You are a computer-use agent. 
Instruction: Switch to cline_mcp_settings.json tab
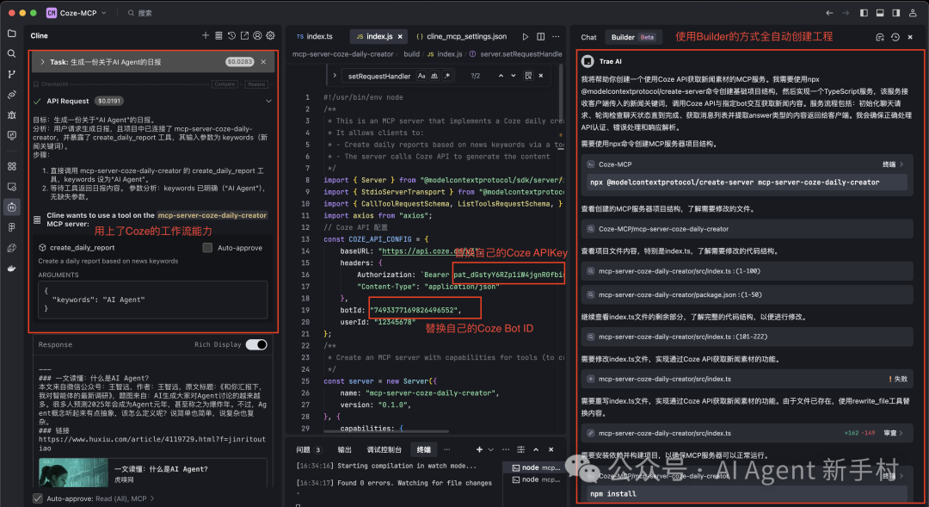pyautogui.click(x=462, y=36)
